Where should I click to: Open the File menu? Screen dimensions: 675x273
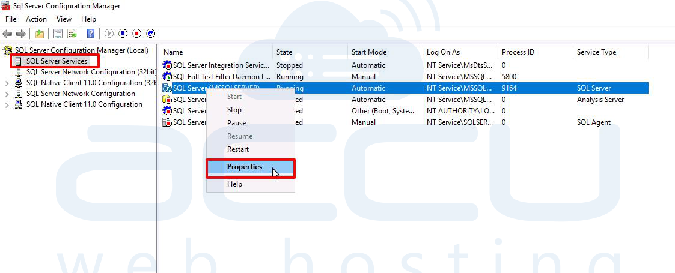coord(11,19)
